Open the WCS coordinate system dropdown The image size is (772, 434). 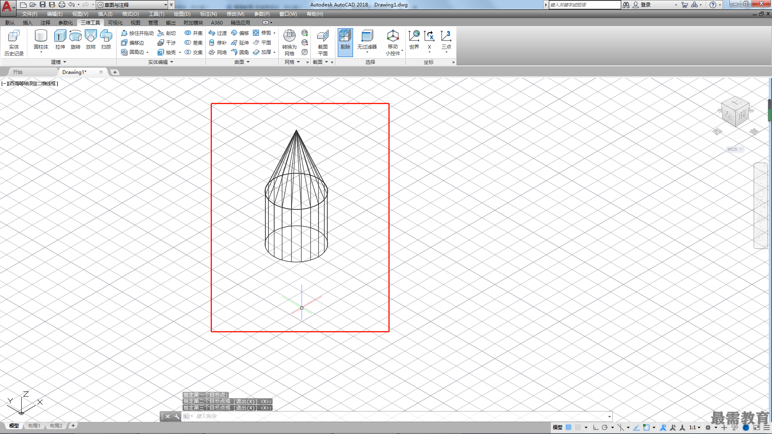(735, 149)
